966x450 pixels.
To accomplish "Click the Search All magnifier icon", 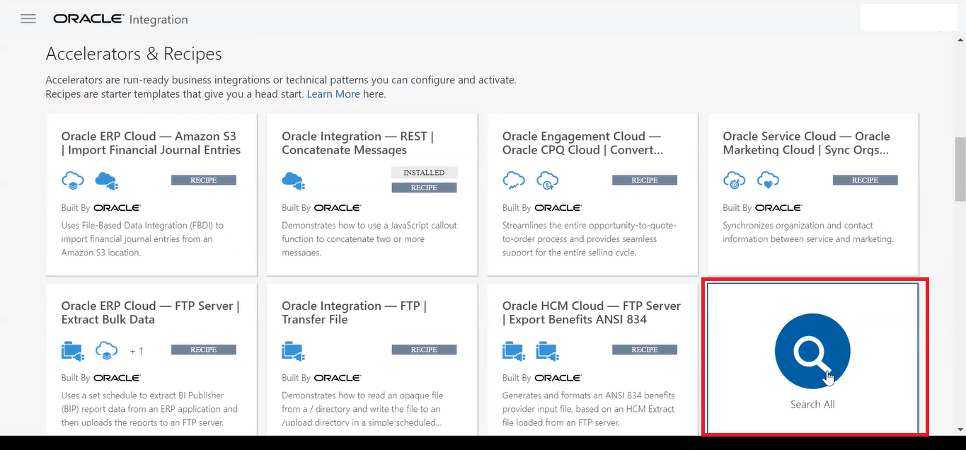I will pyautogui.click(x=812, y=350).
